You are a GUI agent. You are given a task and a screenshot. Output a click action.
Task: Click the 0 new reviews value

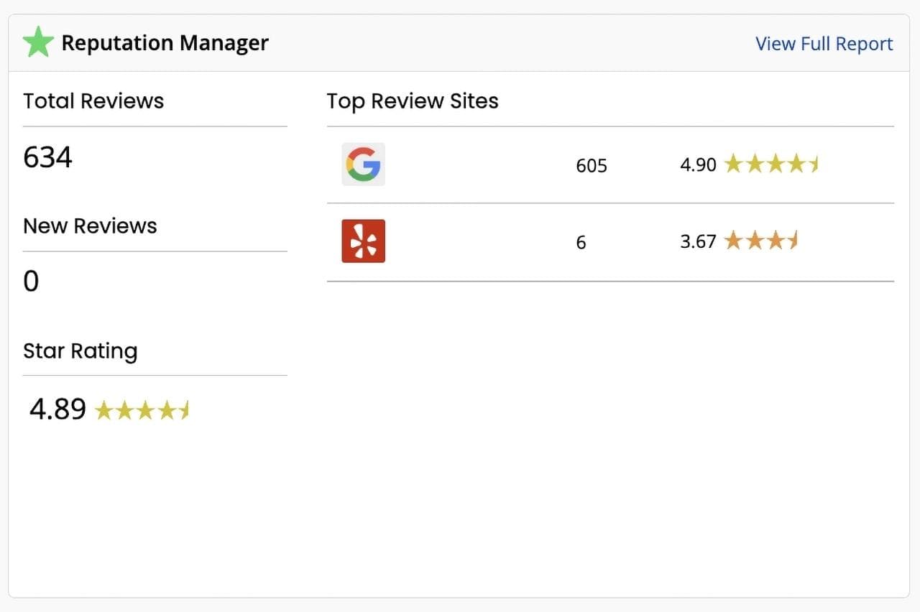(31, 282)
